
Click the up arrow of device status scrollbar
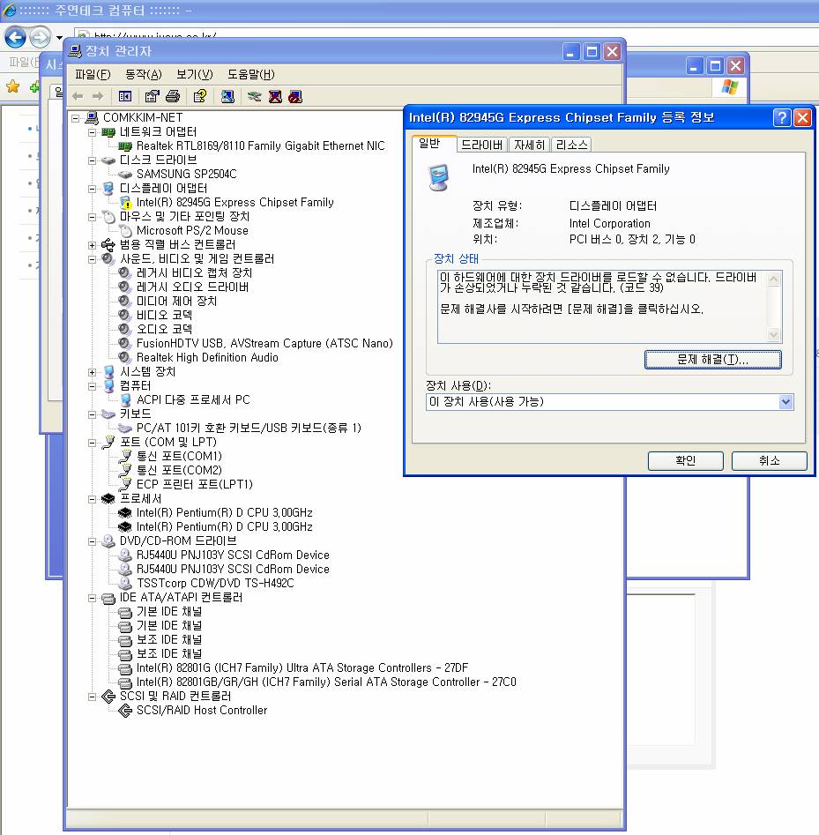[x=774, y=279]
